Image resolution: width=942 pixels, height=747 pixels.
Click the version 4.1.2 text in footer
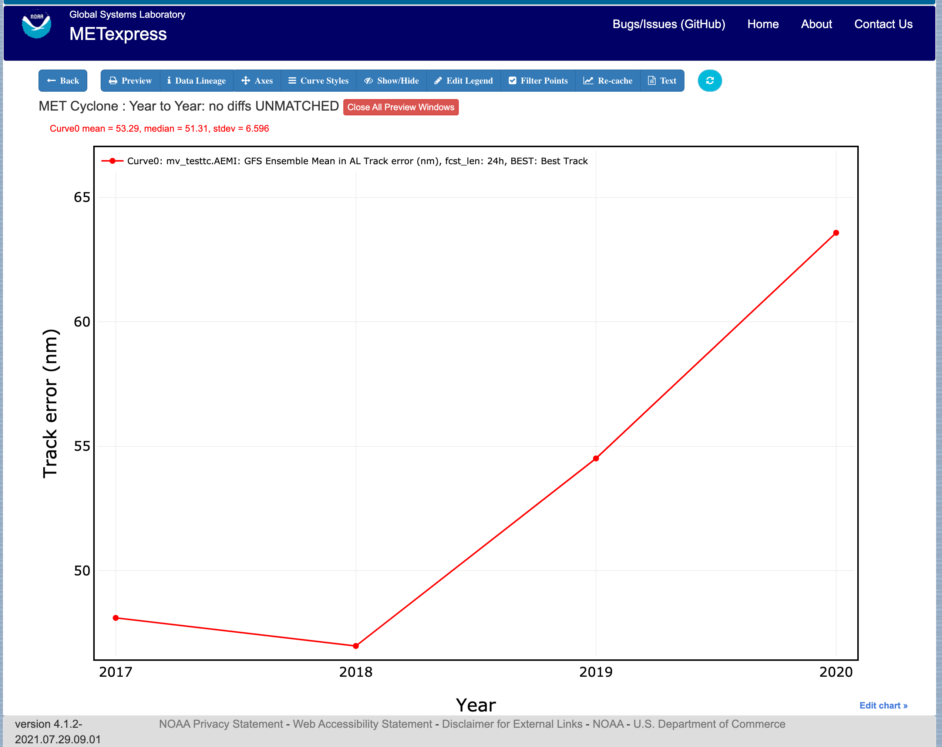(58, 732)
